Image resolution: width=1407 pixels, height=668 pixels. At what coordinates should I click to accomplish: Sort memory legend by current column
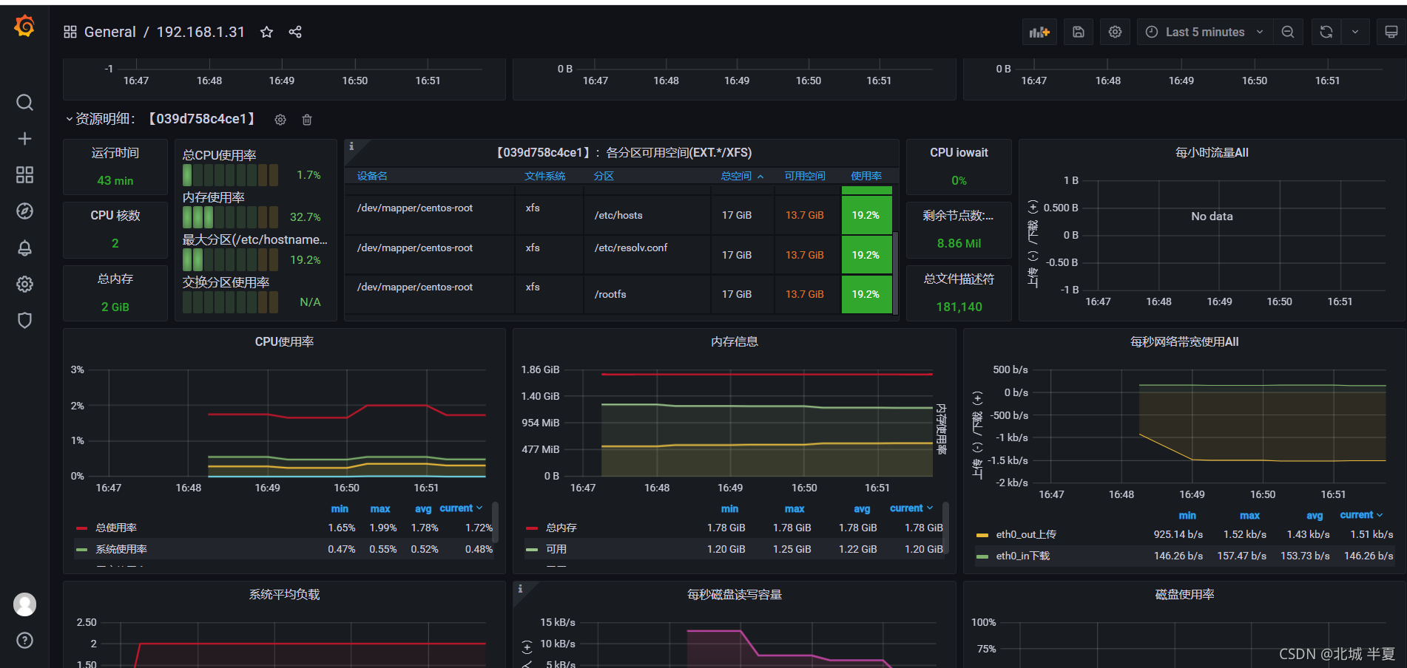pos(911,508)
